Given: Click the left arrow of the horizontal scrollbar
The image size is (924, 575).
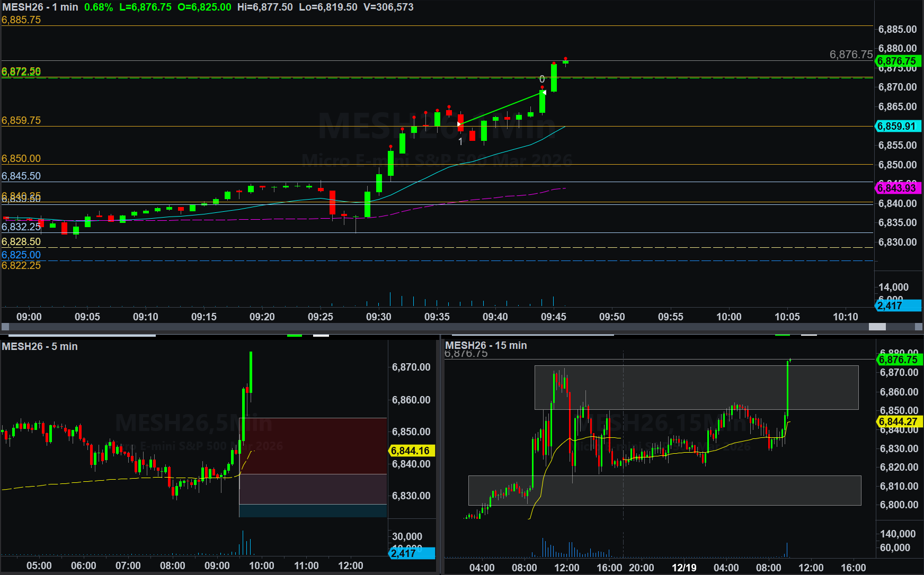Looking at the screenshot, I should [5, 327].
